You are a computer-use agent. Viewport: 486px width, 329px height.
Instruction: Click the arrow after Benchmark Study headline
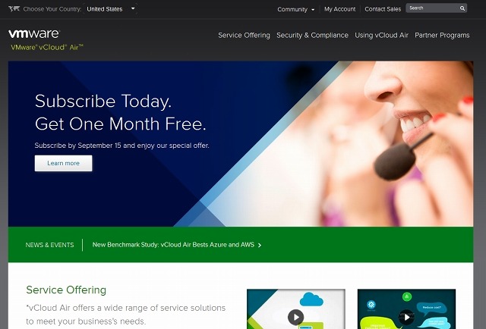point(260,245)
